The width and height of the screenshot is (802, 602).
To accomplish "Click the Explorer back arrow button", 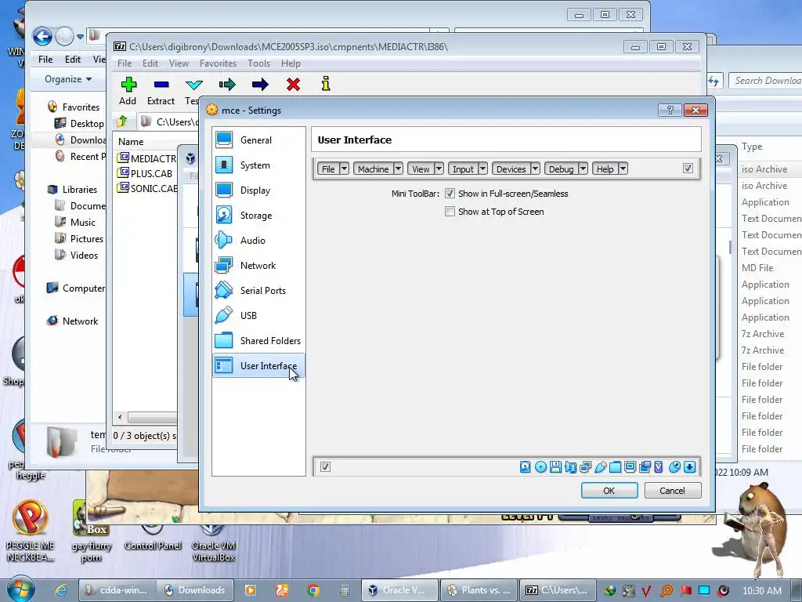I will pyautogui.click(x=42, y=36).
